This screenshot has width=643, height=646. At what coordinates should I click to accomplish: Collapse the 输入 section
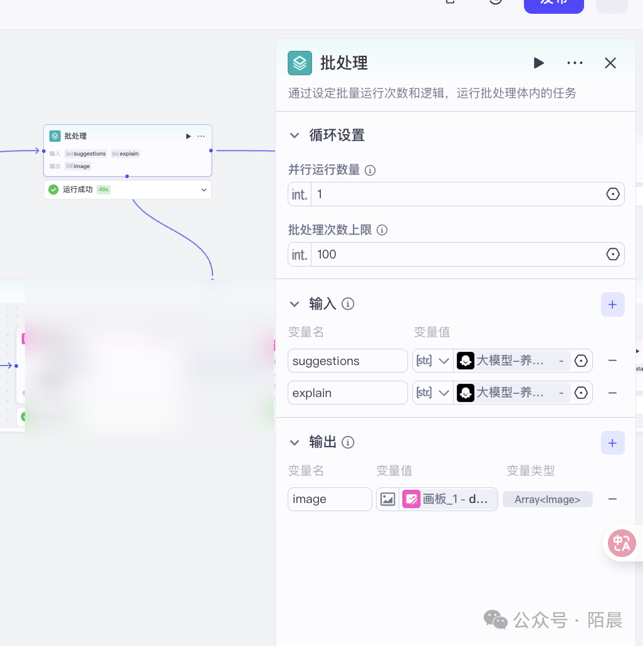point(295,304)
